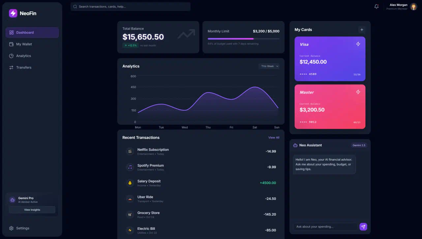Click Alex Morgan profile avatar
This screenshot has width=422, height=239.
[x=413, y=7]
